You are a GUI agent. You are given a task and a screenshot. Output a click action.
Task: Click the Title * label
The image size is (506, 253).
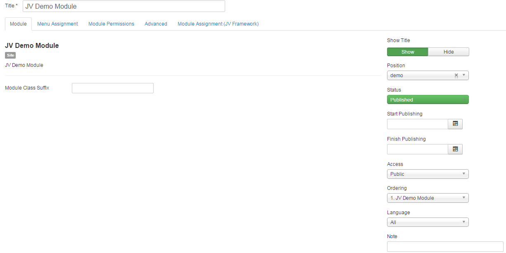12,6
